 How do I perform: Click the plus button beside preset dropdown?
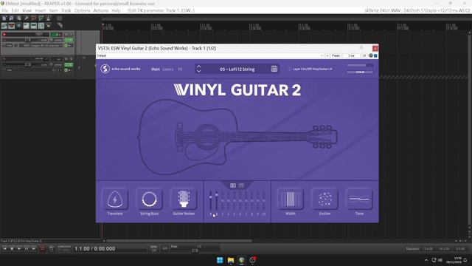pyautogui.click(x=327, y=55)
